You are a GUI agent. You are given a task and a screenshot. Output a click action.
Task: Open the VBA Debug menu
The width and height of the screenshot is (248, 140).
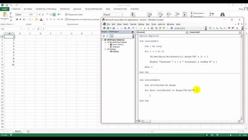(141, 24)
